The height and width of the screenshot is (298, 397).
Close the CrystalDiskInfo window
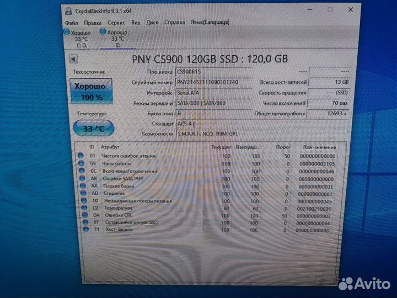(x=351, y=9)
